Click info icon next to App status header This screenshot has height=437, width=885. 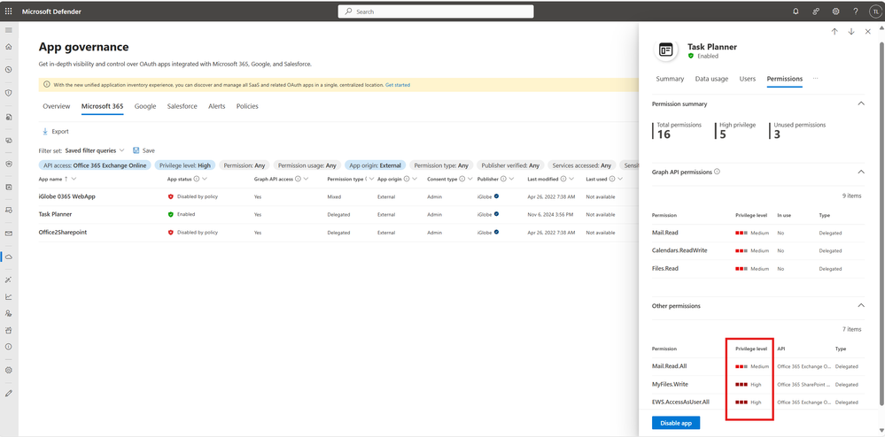tap(197, 179)
